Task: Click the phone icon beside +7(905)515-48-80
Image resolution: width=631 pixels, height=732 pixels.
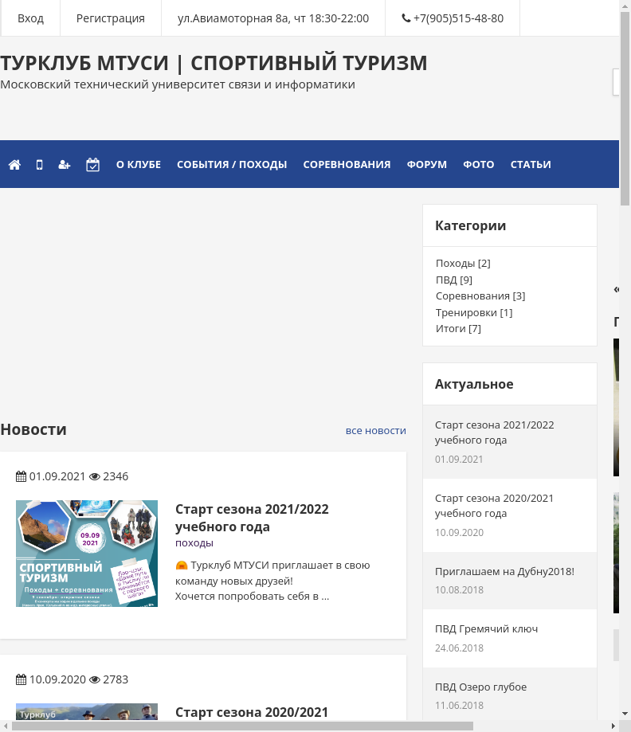Action: click(x=406, y=18)
